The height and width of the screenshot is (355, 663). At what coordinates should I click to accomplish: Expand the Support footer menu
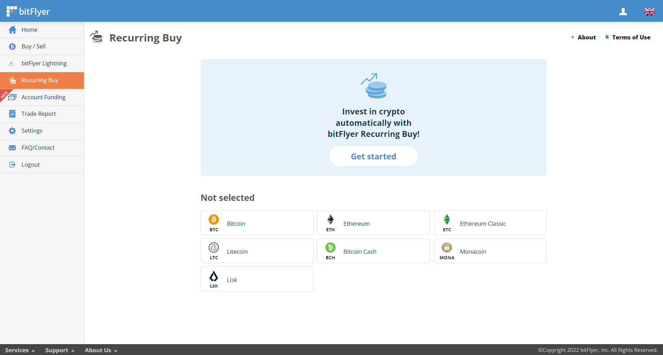point(60,350)
